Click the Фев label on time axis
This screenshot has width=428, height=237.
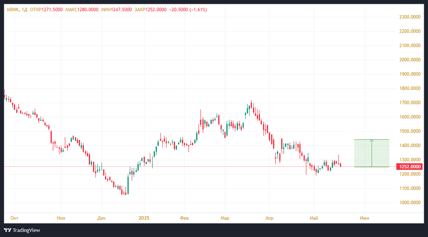(x=184, y=218)
